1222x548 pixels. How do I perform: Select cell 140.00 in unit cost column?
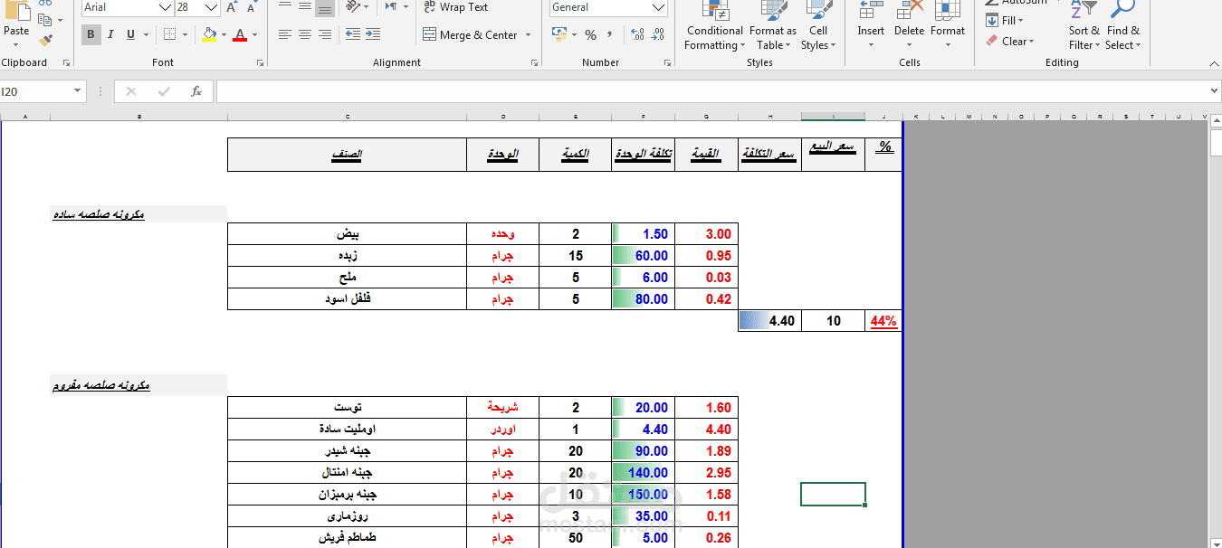pos(643,473)
